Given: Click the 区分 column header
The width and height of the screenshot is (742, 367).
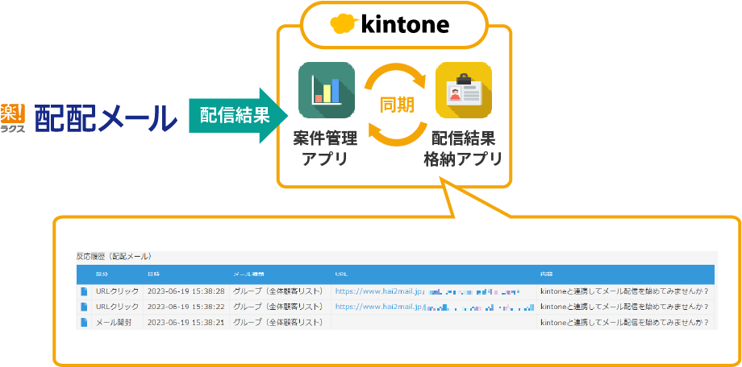Looking at the screenshot, I should point(102,274).
